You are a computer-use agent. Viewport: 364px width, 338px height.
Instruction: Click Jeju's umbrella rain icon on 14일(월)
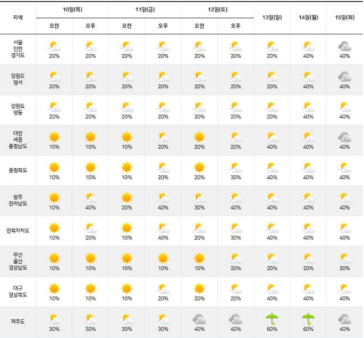(x=308, y=319)
